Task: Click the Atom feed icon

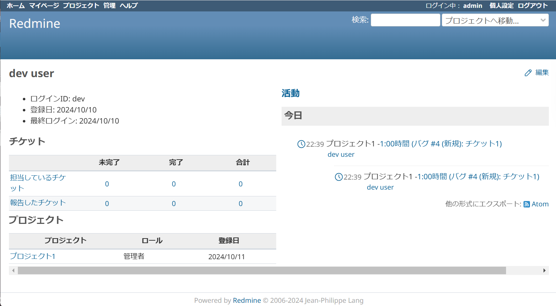Action: [x=527, y=204]
